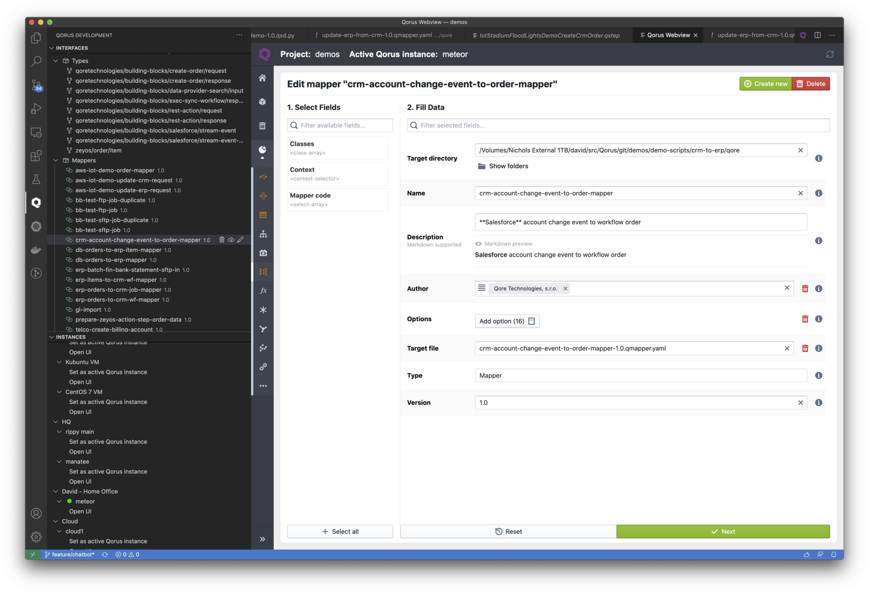Open the Run and Debug view
Image resolution: width=869 pixels, height=593 pixels.
(36, 109)
